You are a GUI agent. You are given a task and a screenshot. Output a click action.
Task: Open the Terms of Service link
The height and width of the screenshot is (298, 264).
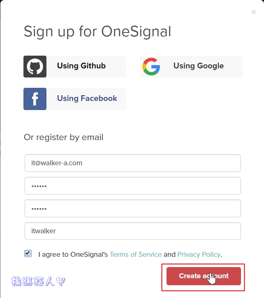136,254
